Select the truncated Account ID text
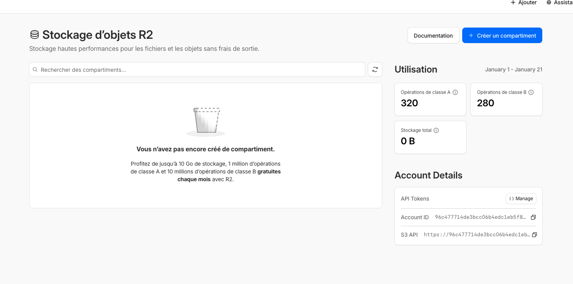 [480, 217]
